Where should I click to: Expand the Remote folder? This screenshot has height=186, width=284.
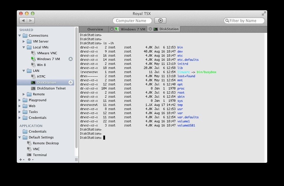point(24,94)
